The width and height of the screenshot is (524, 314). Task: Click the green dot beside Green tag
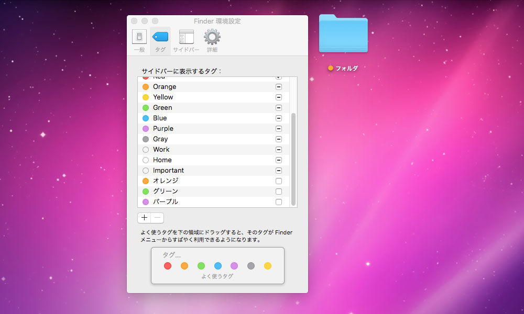[146, 108]
